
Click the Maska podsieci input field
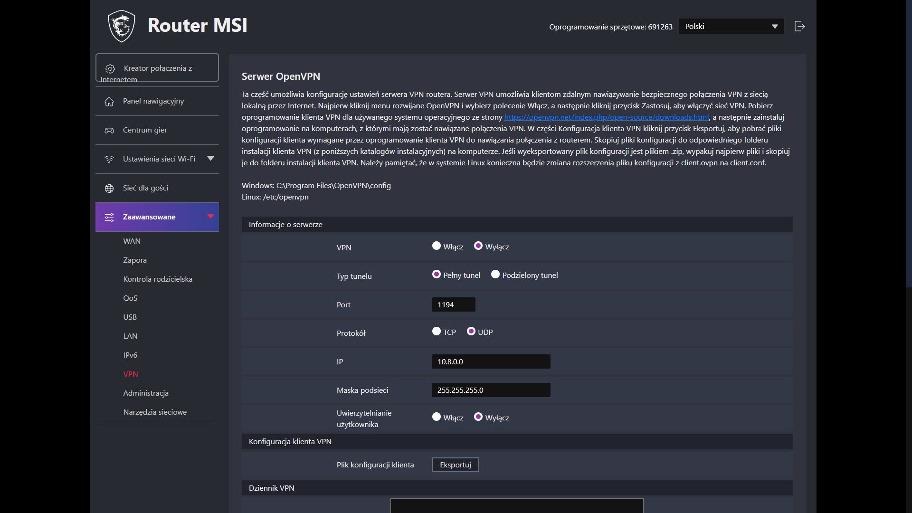coord(491,390)
